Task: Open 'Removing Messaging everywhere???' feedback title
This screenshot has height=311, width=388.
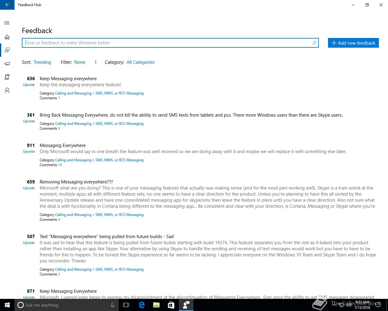Action: pyautogui.click(x=76, y=182)
